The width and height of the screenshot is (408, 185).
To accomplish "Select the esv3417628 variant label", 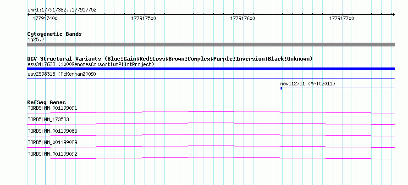I will click(x=91, y=64).
